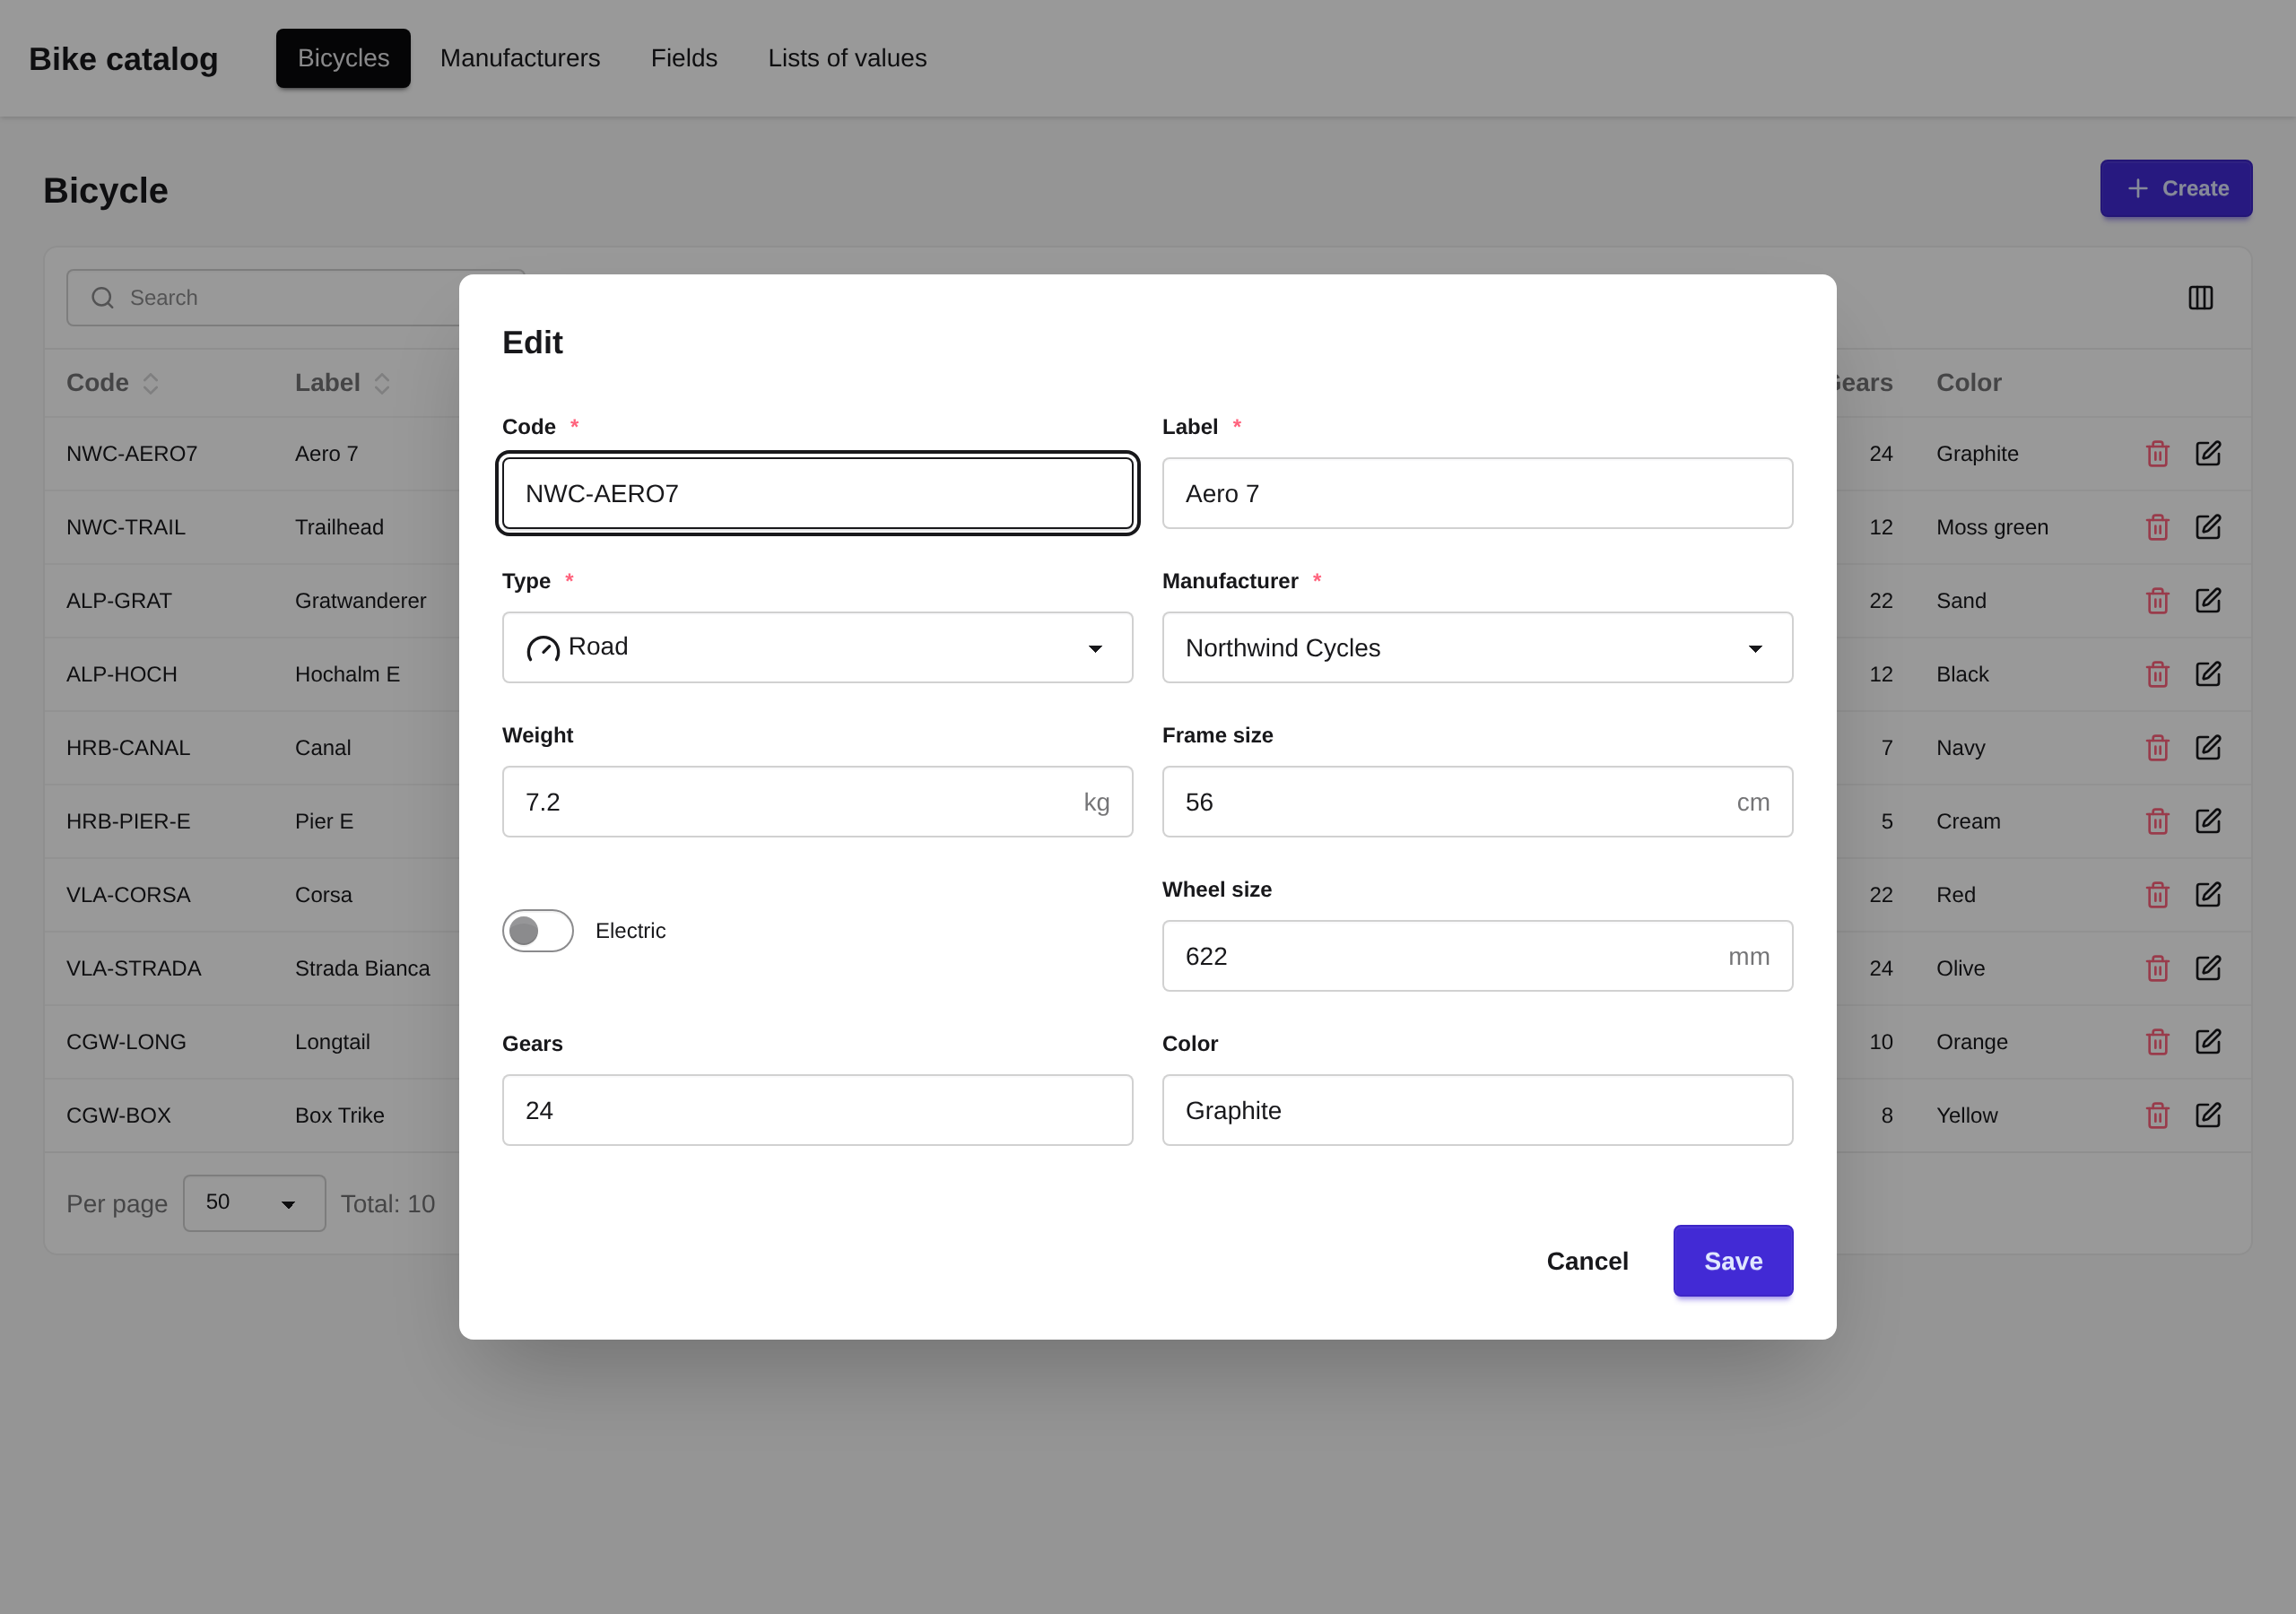Focus the Code input field

click(x=817, y=494)
